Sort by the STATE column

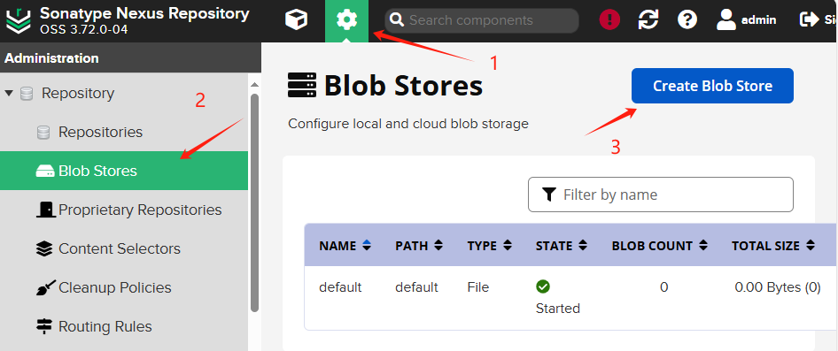(562, 246)
